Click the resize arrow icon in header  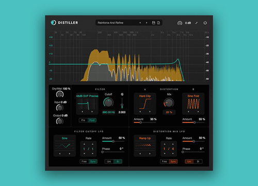197,23
